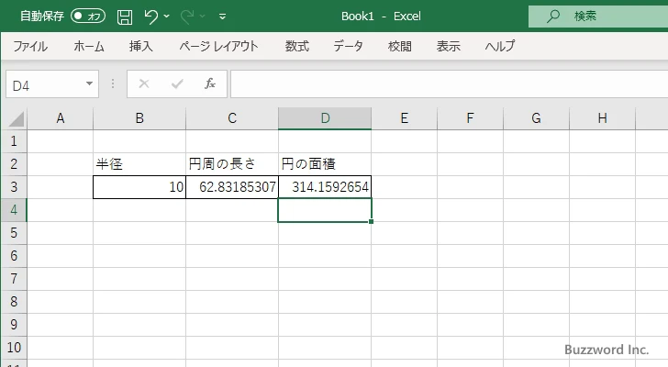Switch to the ホーム tab

click(89, 46)
